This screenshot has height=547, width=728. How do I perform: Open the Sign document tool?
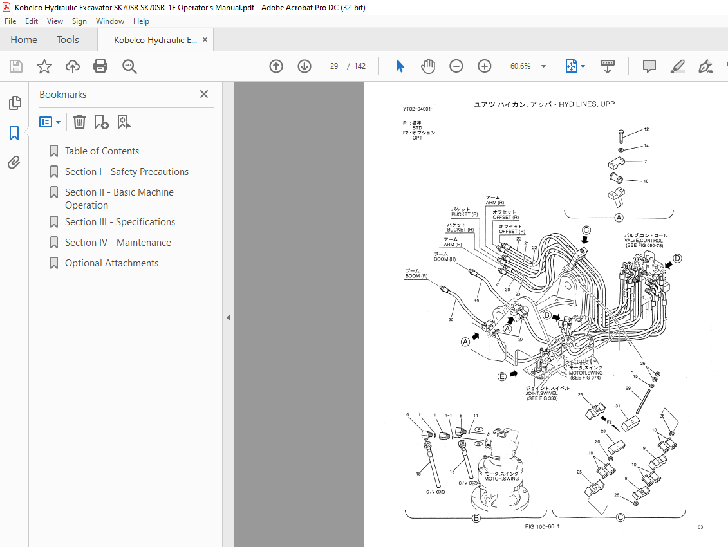tap(705, 66)
